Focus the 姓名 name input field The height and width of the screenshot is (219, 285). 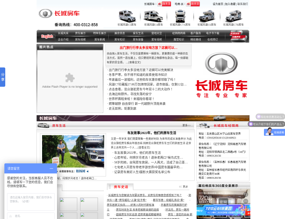31,216
